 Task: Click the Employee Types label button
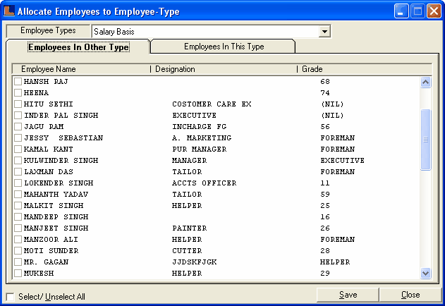48,30
